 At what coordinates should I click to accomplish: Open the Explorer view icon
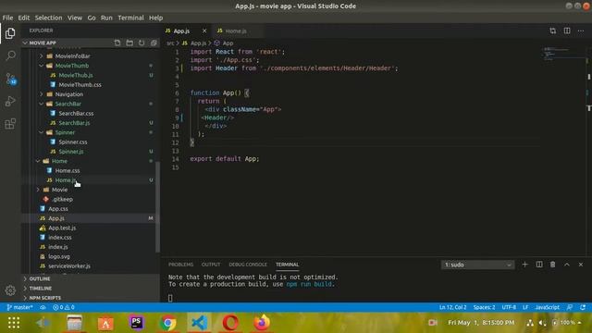10,33
